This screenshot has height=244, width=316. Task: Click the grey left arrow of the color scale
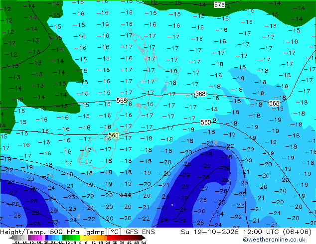click(11, 238)
